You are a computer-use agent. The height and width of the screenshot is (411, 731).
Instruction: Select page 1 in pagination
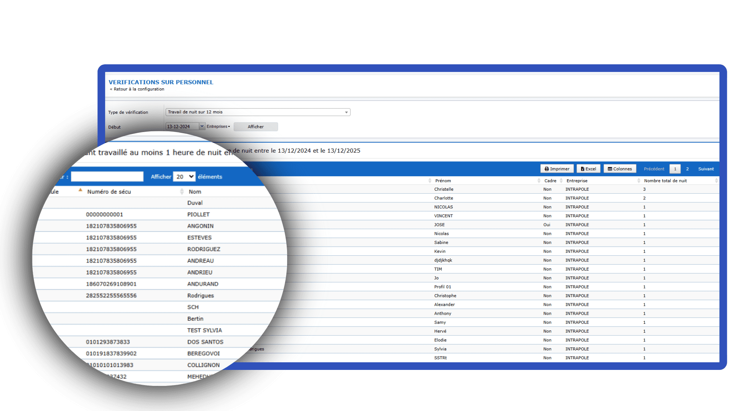(675, 169)
